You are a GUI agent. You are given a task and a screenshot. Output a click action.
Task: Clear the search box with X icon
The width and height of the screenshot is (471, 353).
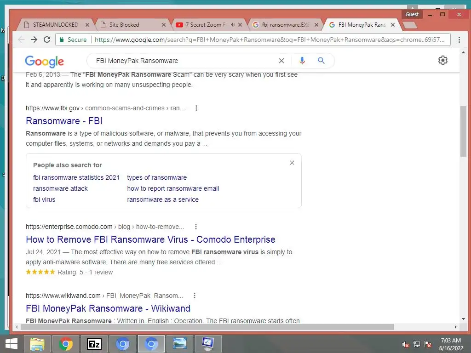[281, 61]
